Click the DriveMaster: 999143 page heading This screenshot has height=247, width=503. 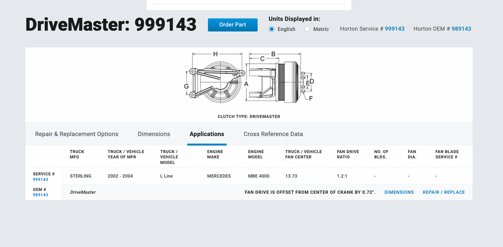pos(111,25)
